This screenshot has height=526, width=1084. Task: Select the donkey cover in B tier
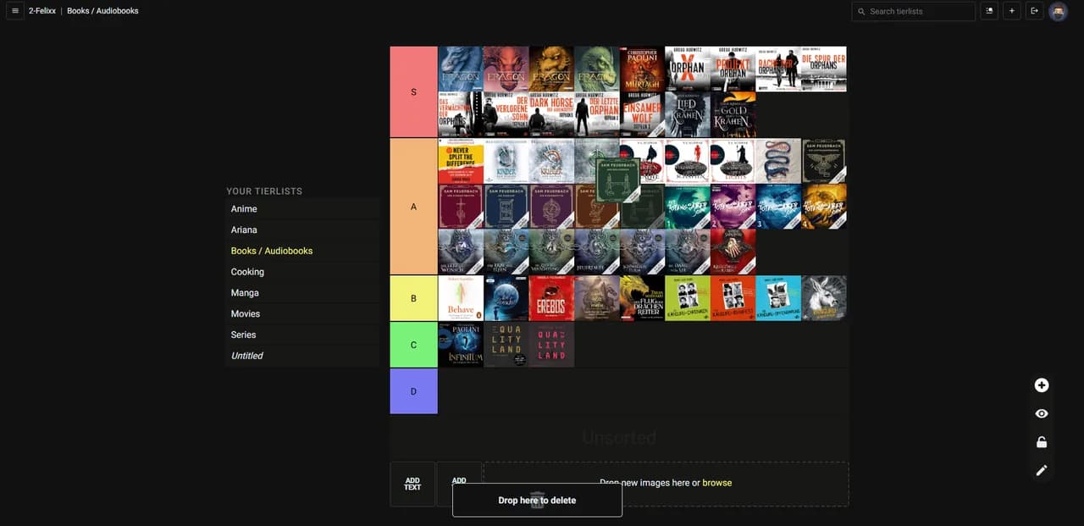(x=824, y=298)
